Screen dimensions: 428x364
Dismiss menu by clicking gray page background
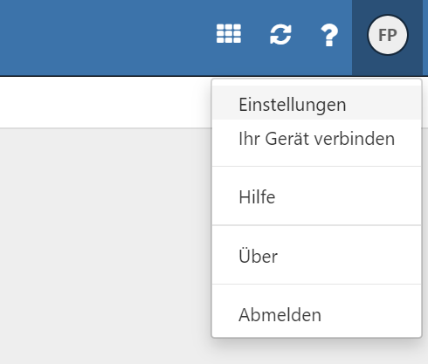coord(105,244)
